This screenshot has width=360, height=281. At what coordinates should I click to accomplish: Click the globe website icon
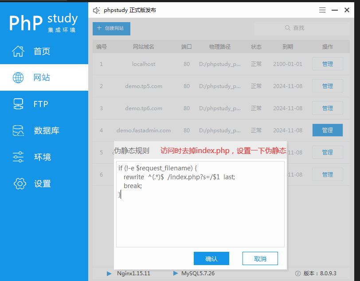[18, 77]
